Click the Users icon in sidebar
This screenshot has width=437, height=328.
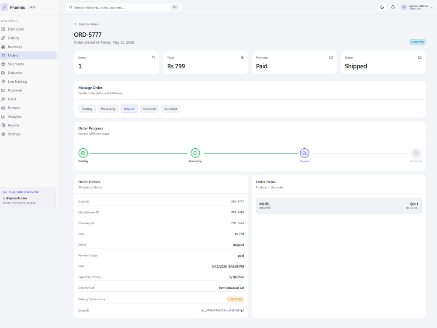click(x=3, y=99)
